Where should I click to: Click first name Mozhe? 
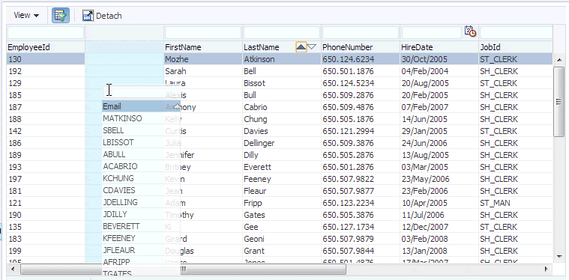tap(177, 59)
